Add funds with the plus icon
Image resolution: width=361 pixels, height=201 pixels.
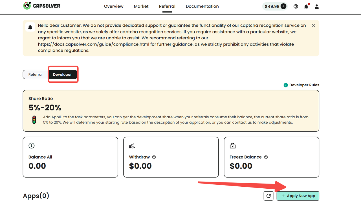[284, 6]
